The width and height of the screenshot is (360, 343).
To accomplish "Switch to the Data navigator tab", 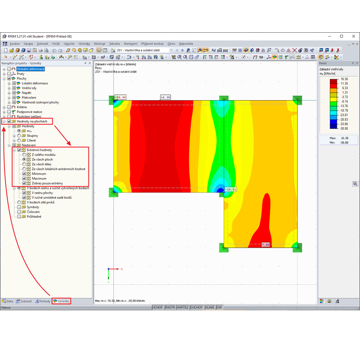I will (x=8, y=301).
